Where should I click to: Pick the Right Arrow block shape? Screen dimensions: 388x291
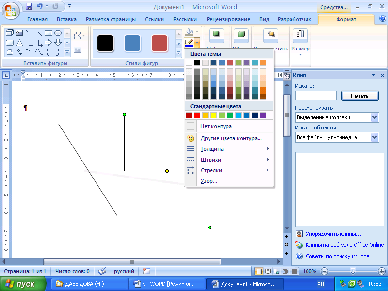coord(48,43)
